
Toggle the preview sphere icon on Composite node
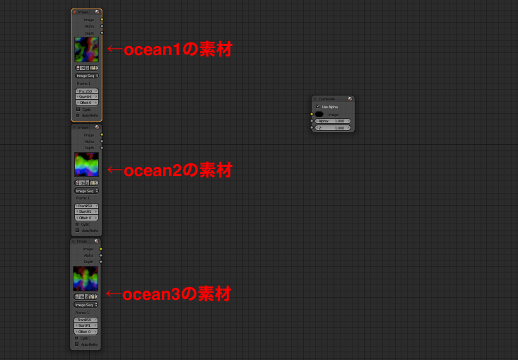[351, 99]
